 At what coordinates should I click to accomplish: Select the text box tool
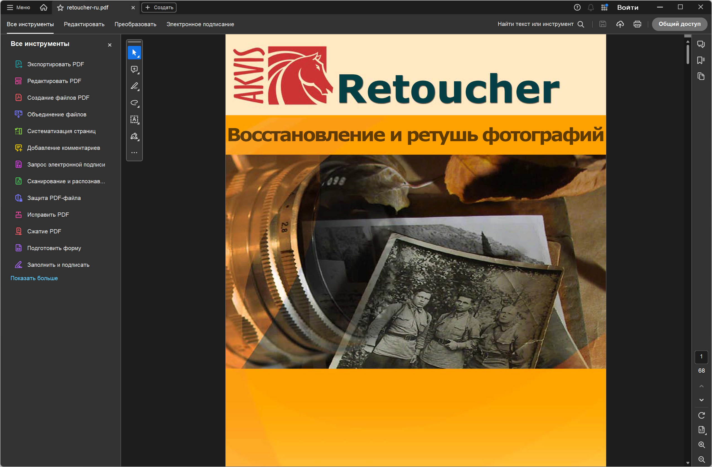(x=134, y=119)
